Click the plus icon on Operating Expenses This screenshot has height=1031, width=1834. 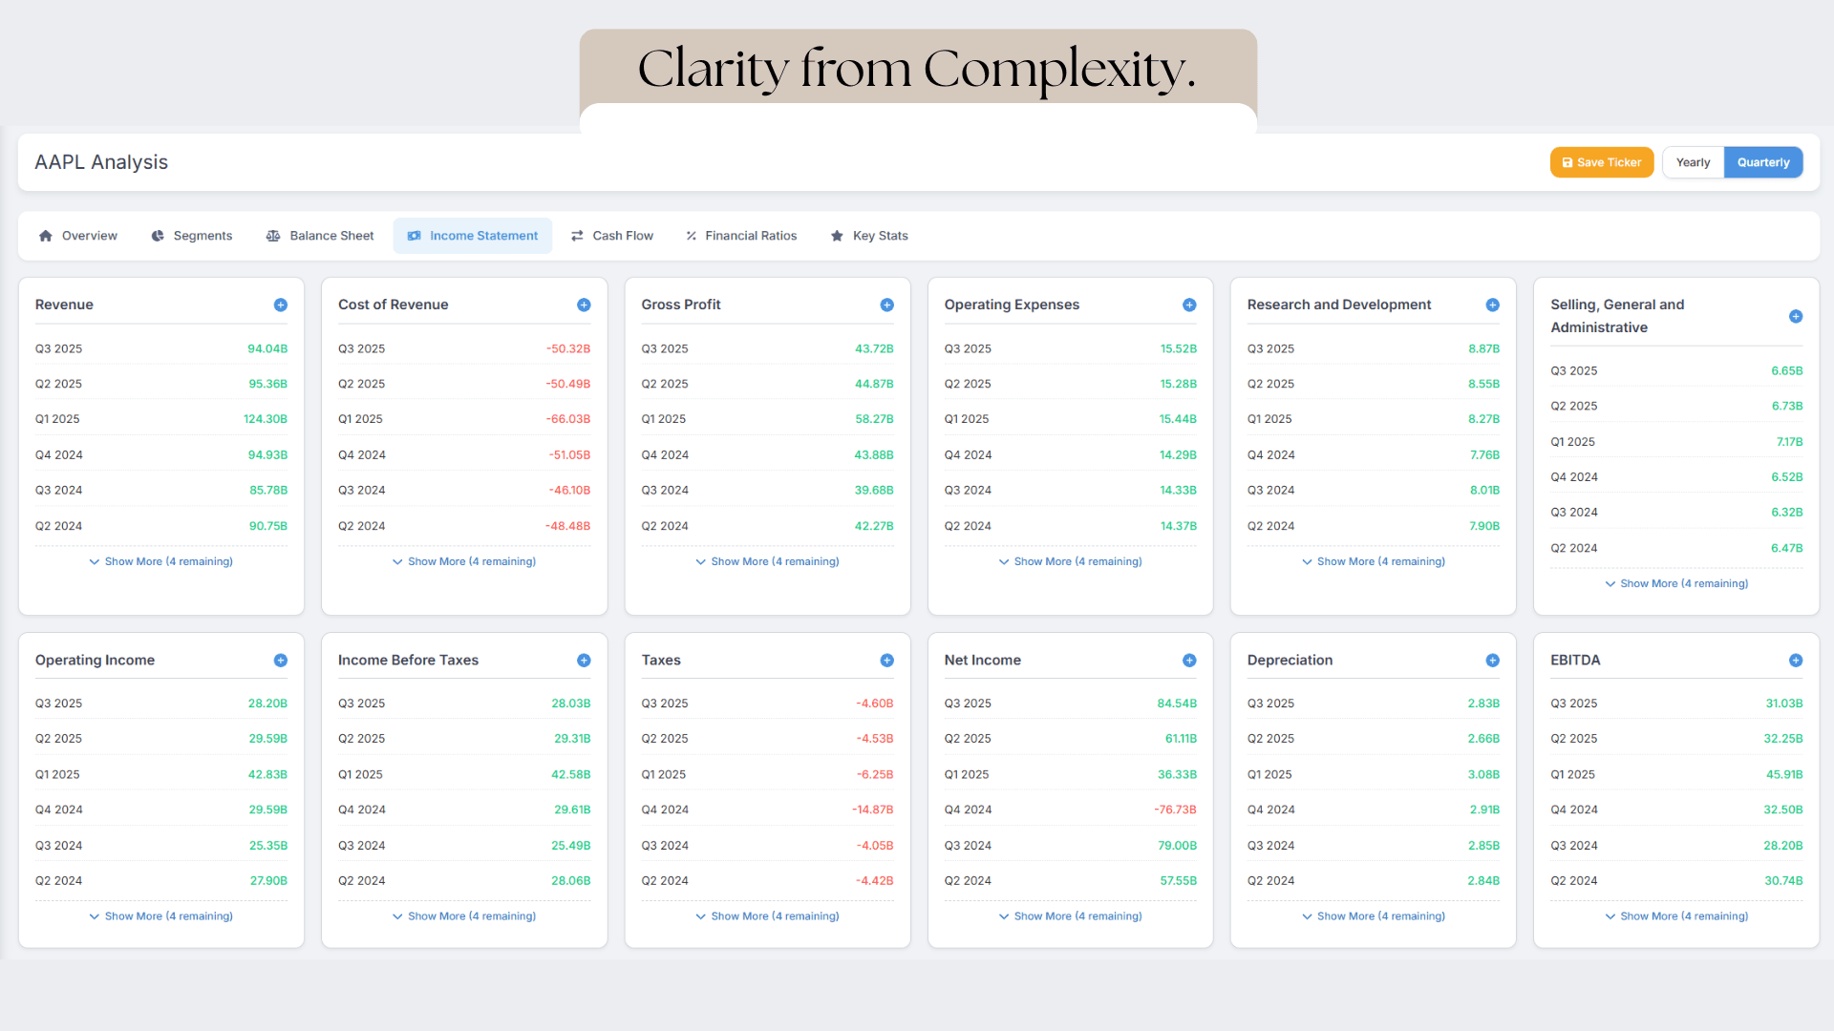coord(1189,305)
